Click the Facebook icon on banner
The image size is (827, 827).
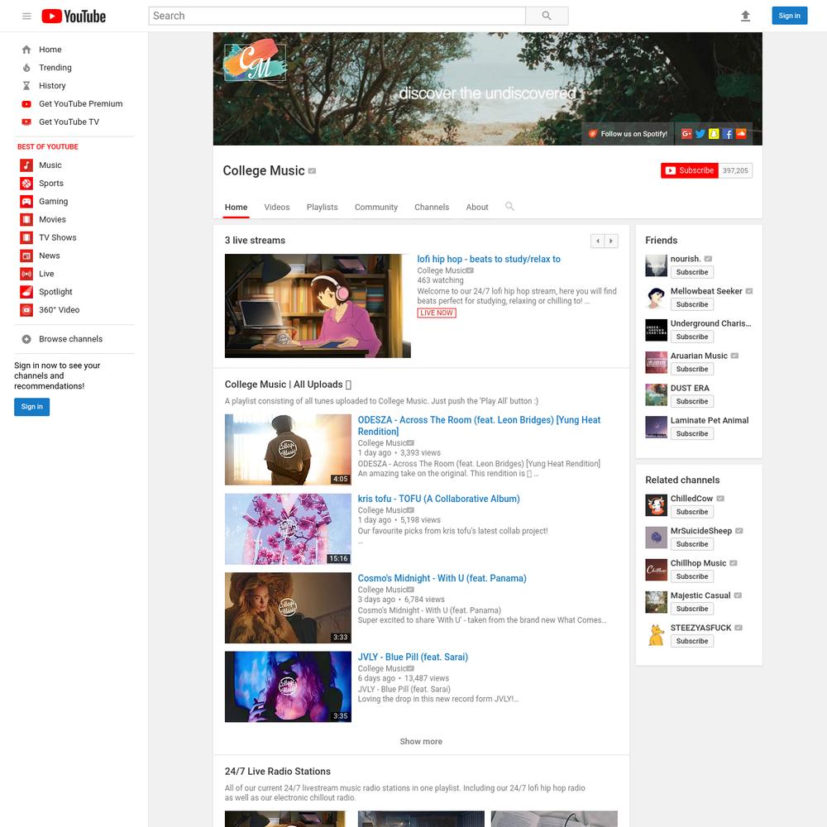coord(727,134)
